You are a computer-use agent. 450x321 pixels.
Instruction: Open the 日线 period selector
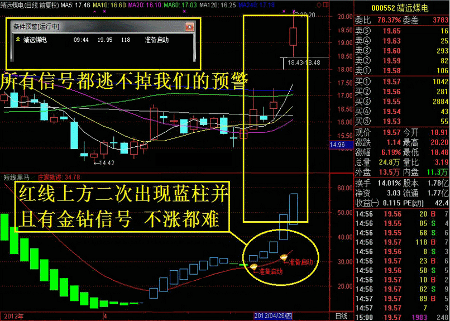[x=341, y=316]
